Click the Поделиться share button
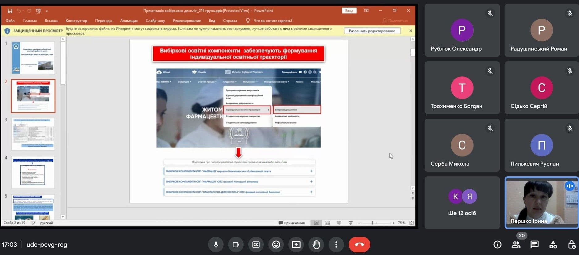The height and width of the screenshot is (255, 579). [395, 21]
